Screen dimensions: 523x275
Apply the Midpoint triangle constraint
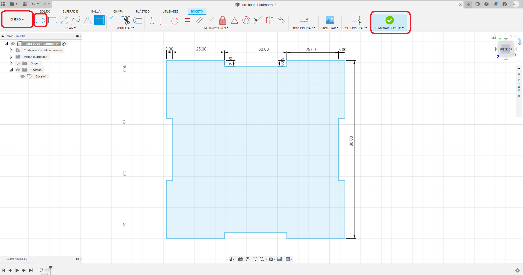pyautogui.click(x=235, y=20)
